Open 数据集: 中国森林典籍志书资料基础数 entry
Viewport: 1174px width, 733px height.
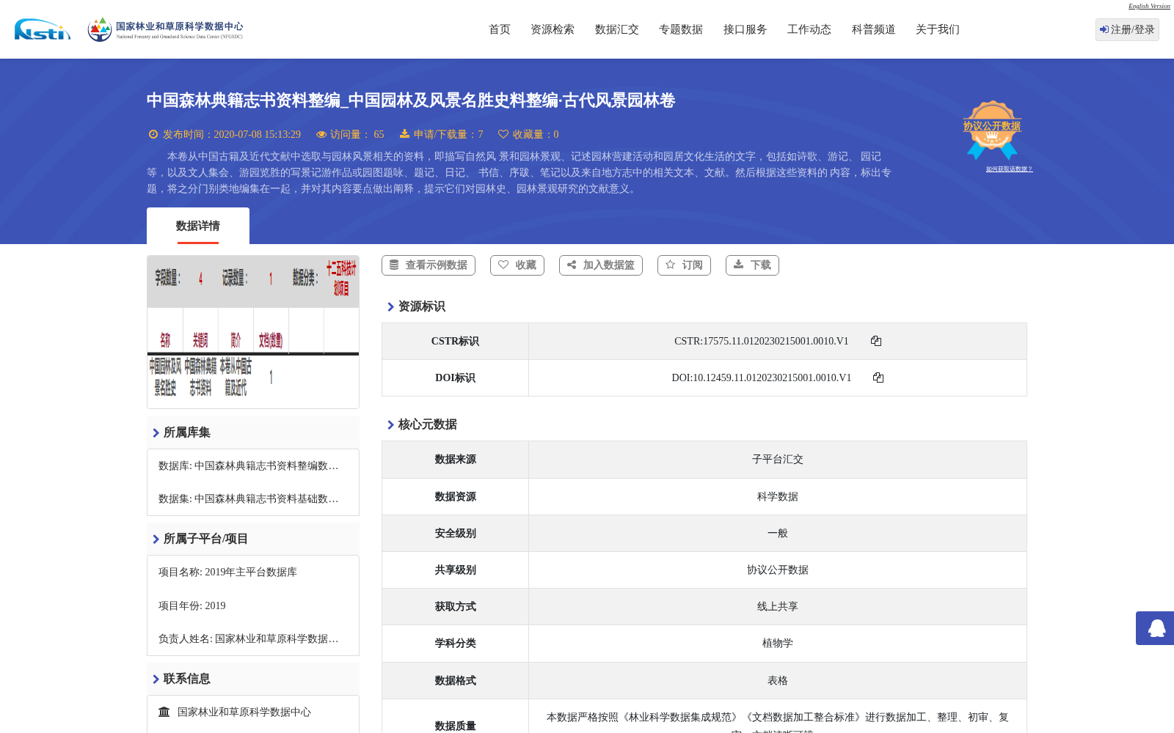point(249,498)
